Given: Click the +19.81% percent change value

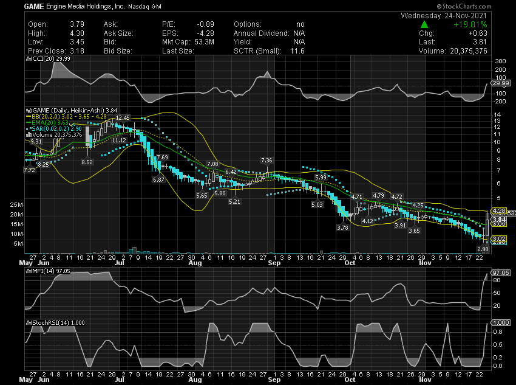Looking at the screenshot, I should coord(470,24).
